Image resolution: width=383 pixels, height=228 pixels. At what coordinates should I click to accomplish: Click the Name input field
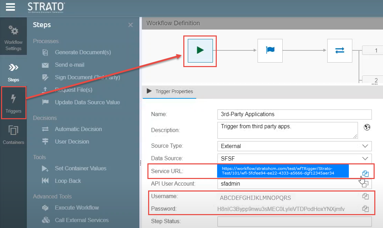(294, 114)
